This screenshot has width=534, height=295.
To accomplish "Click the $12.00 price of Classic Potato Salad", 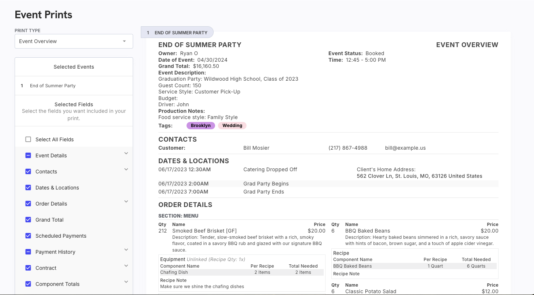I will [x=489, y=291].
